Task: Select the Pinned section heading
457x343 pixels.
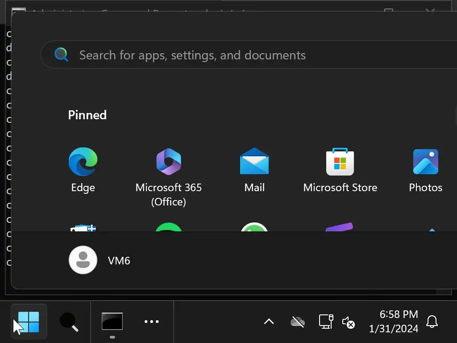Action: click(87, 115)
